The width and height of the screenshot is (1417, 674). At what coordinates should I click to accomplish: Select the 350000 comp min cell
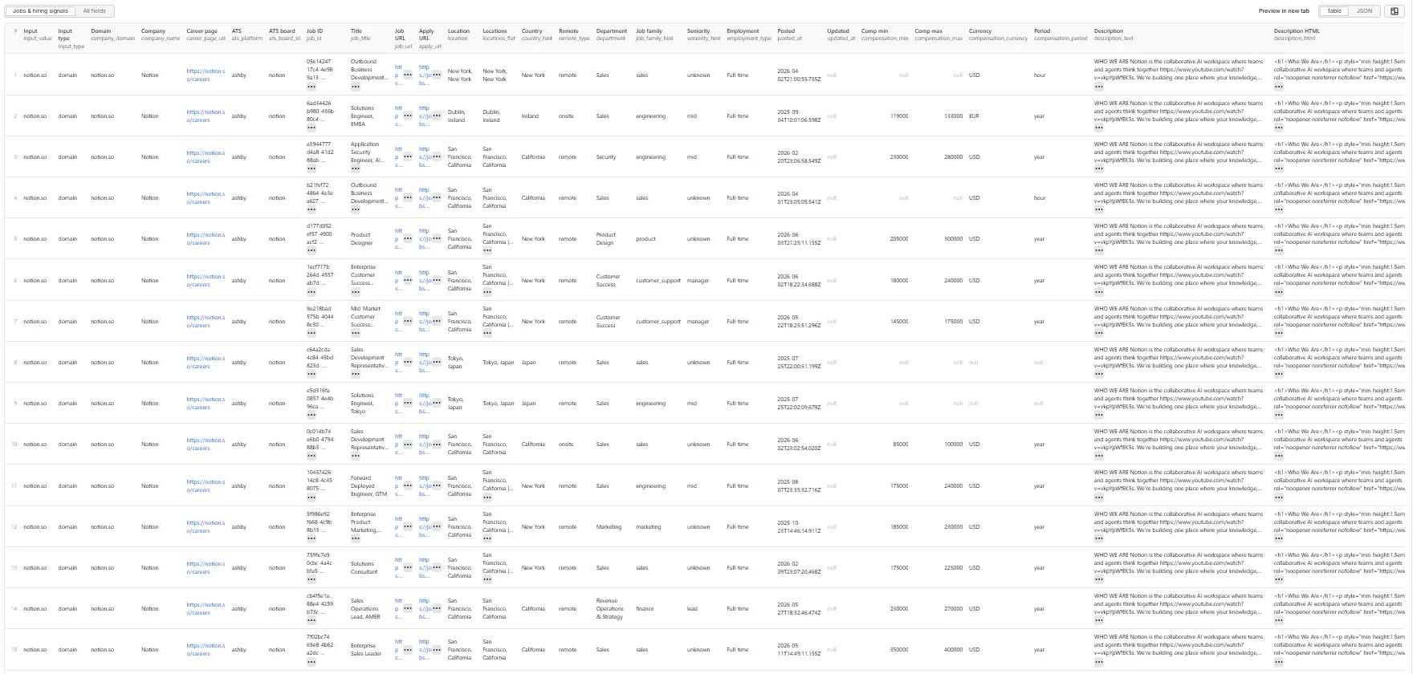[x=898, y=649]
